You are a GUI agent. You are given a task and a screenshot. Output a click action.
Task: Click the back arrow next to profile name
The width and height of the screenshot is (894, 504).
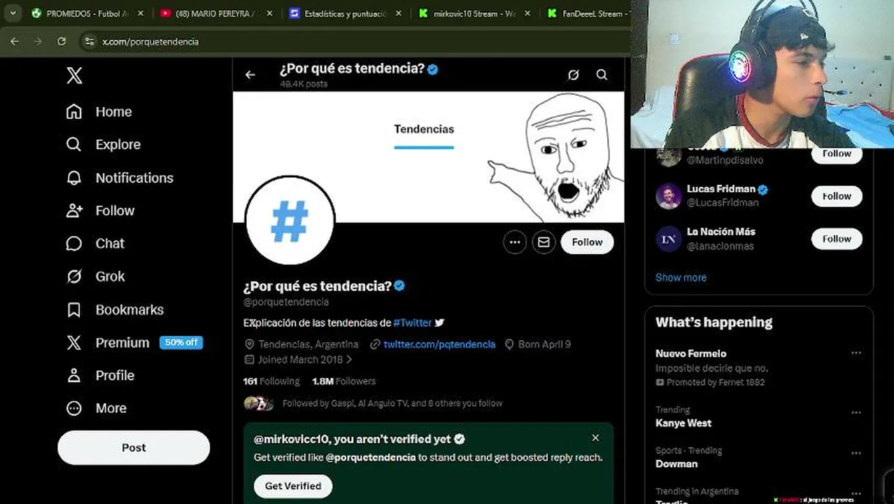(250, 75)
